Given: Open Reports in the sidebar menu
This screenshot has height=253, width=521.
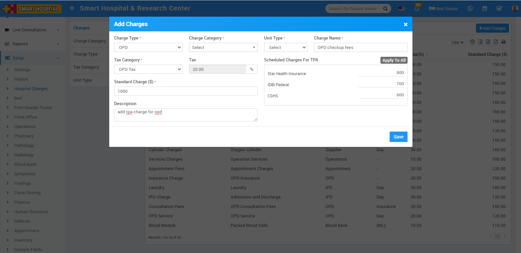Looking at the screenshot, I should coord(20,44).
